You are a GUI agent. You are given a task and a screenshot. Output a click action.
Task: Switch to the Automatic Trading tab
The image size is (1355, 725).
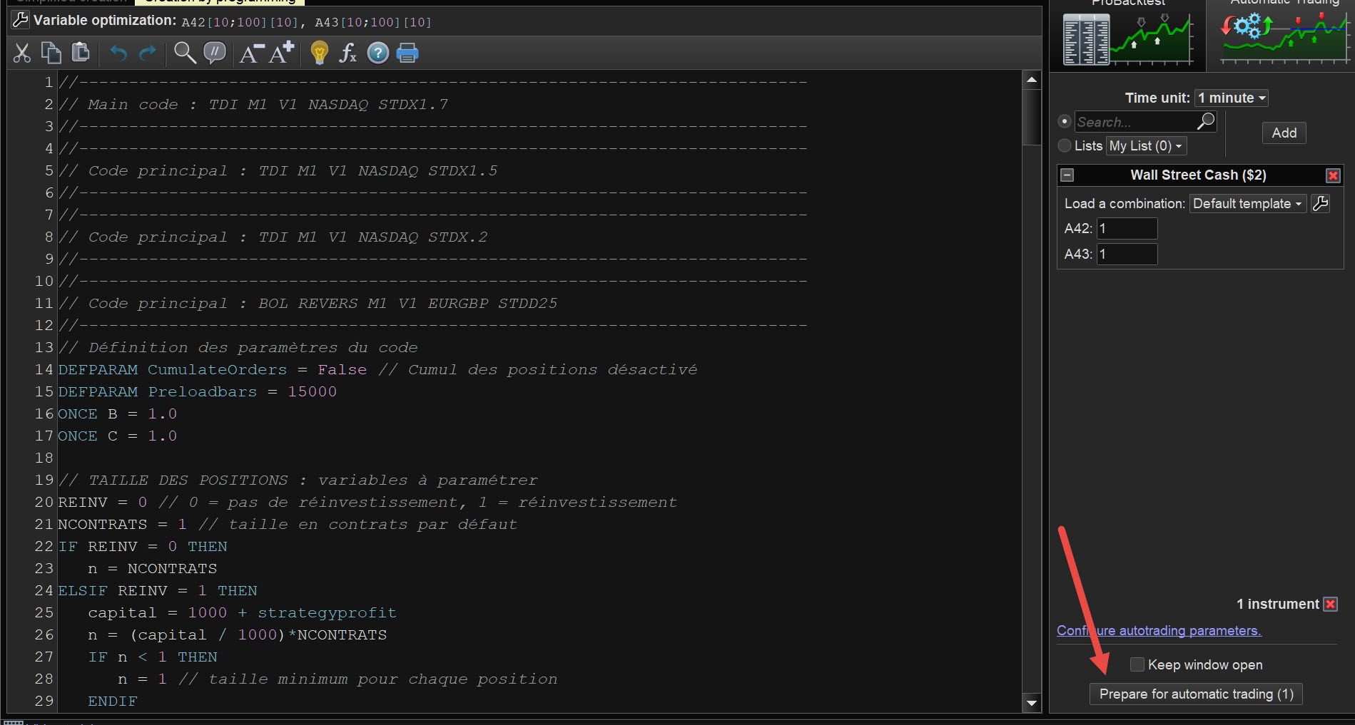coord(1284,36)
